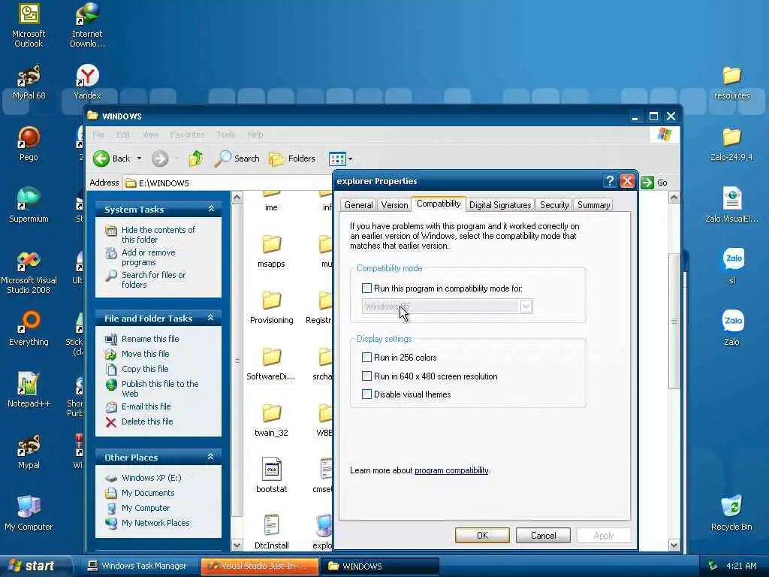The image size is (769, 577).
Task: Switch to Digital Signatures tab
Action: pyautogui.click(x=499, y=205)
